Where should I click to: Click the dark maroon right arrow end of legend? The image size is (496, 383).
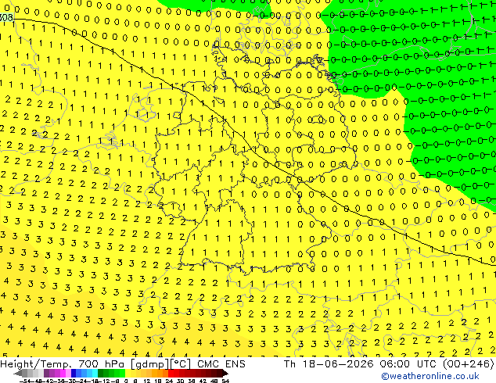click(x=225, y=373)
